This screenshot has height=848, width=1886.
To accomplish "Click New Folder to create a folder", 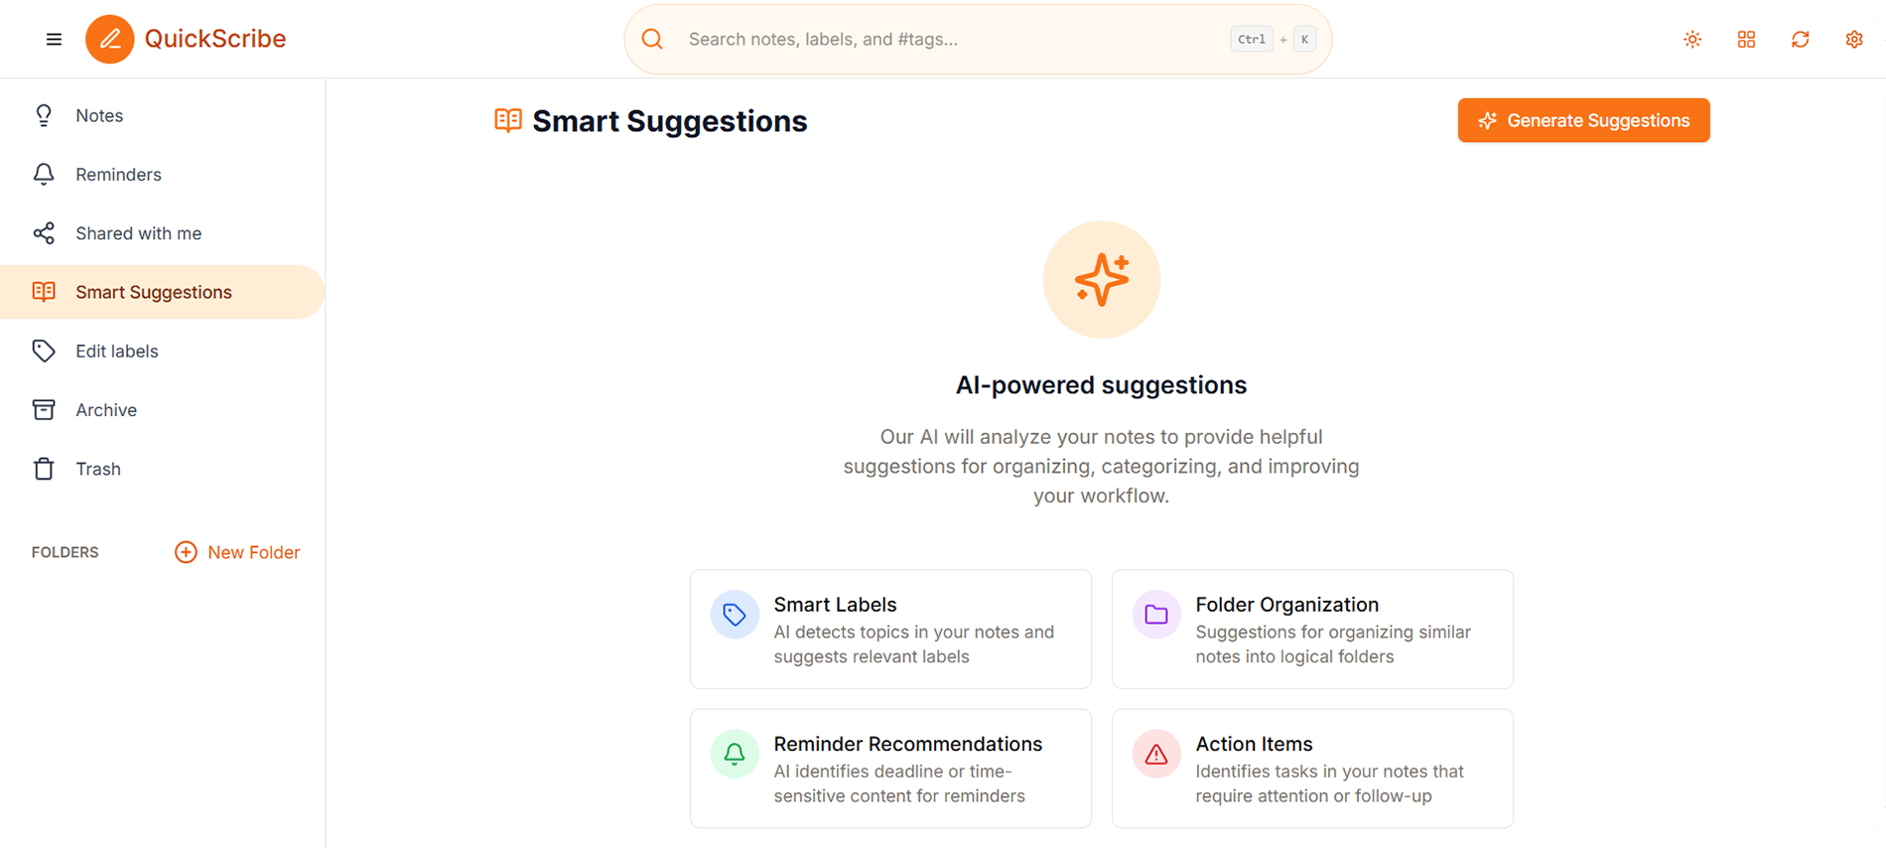I will click(x=237, y=552).
